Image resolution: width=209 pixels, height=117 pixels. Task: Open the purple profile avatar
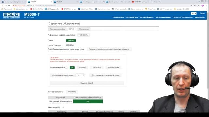(203, 6)
